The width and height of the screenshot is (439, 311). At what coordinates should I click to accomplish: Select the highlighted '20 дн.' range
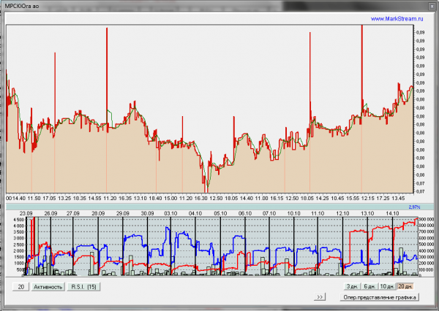405,286
